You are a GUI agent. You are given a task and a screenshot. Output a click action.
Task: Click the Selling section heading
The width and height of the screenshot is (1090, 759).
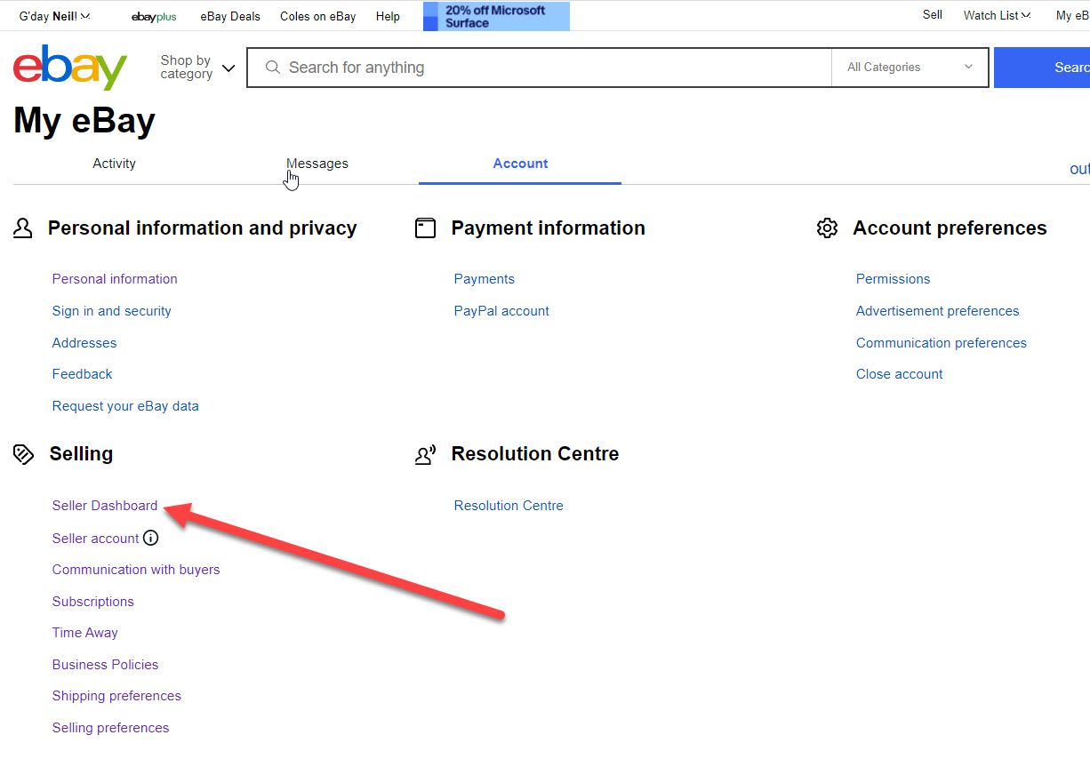coord(81,454)
